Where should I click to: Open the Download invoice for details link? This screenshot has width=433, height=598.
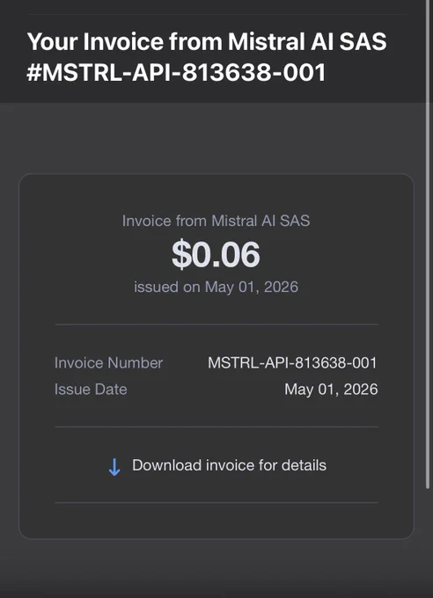coord(229,465)
